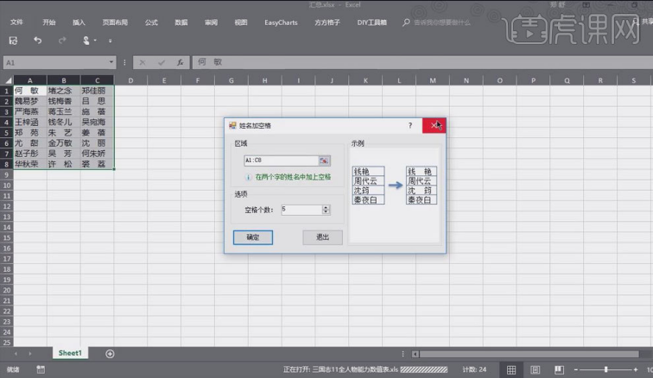Viewport: 653px width, 378px height.
Task: Click the Insert Function fx icon
Action: pyautogui.click(x=180, y=62)
